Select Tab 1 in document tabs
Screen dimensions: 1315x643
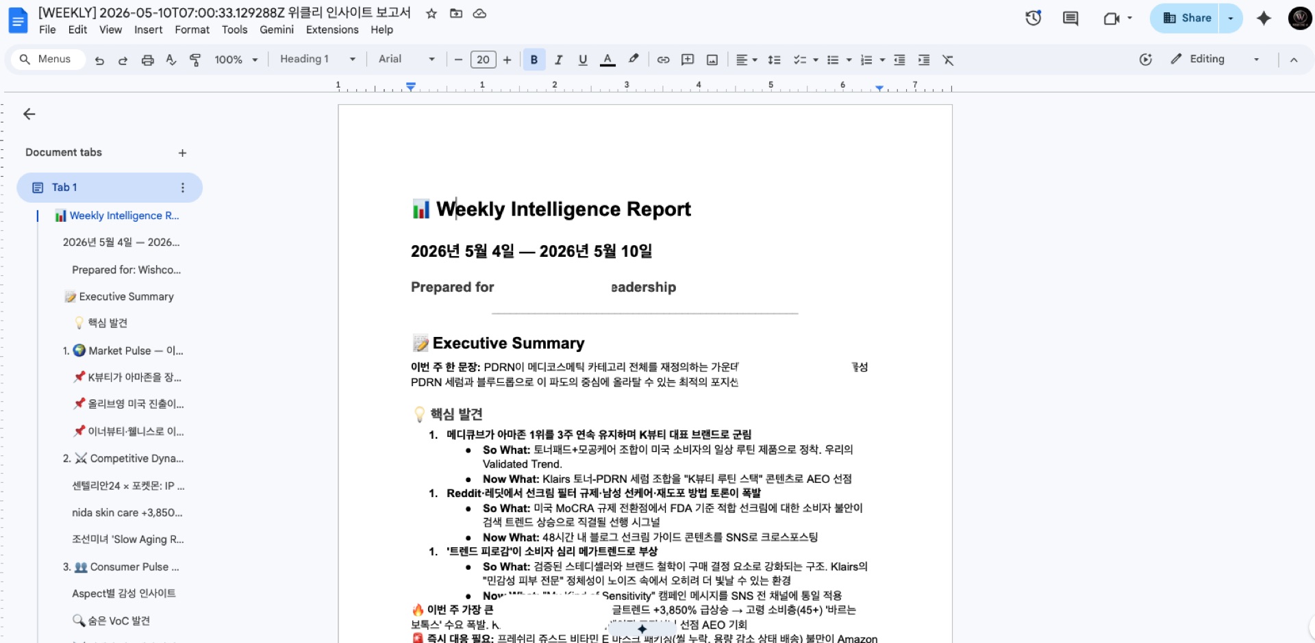(110, 188)
